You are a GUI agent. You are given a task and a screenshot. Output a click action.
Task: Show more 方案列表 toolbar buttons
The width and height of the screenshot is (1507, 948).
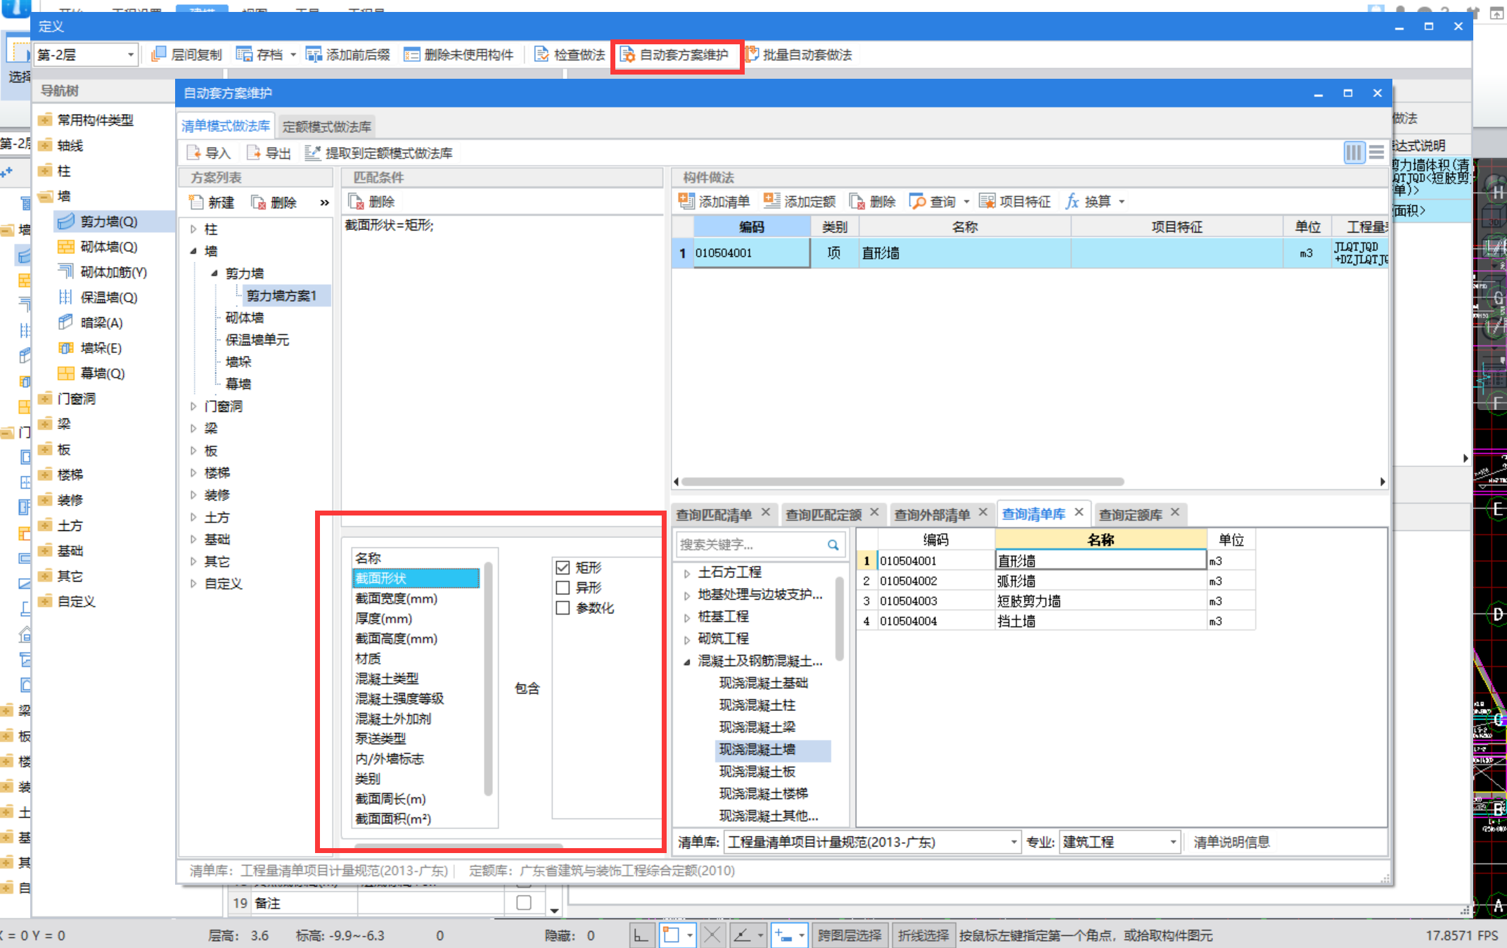(x=324, y=203)
